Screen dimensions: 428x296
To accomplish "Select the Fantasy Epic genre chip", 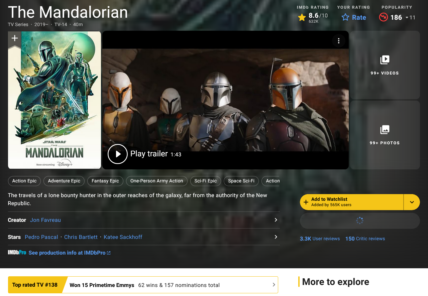I will 105,181.
